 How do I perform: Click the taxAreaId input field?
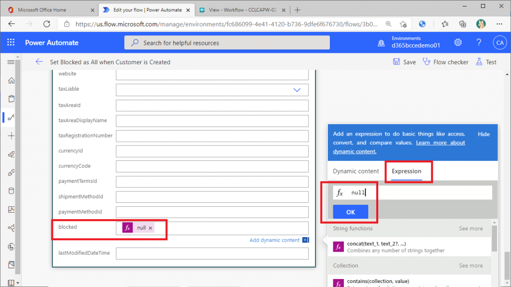[x=212, y=106]
